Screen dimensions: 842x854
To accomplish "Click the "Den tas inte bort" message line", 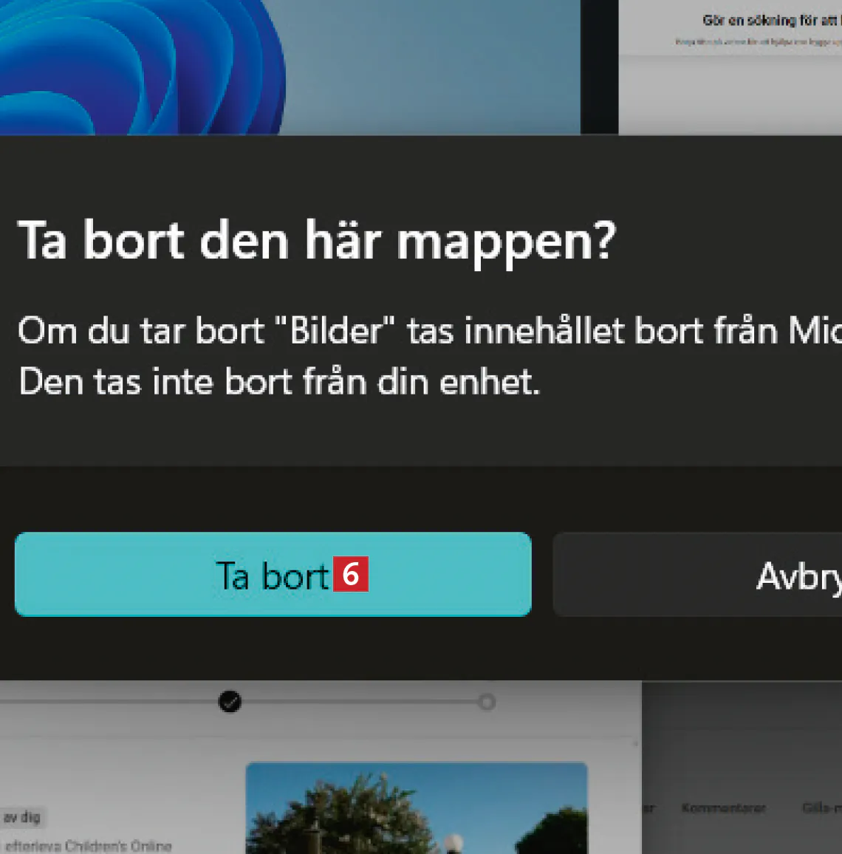I will pyautogui.click(x=279, y=381).
